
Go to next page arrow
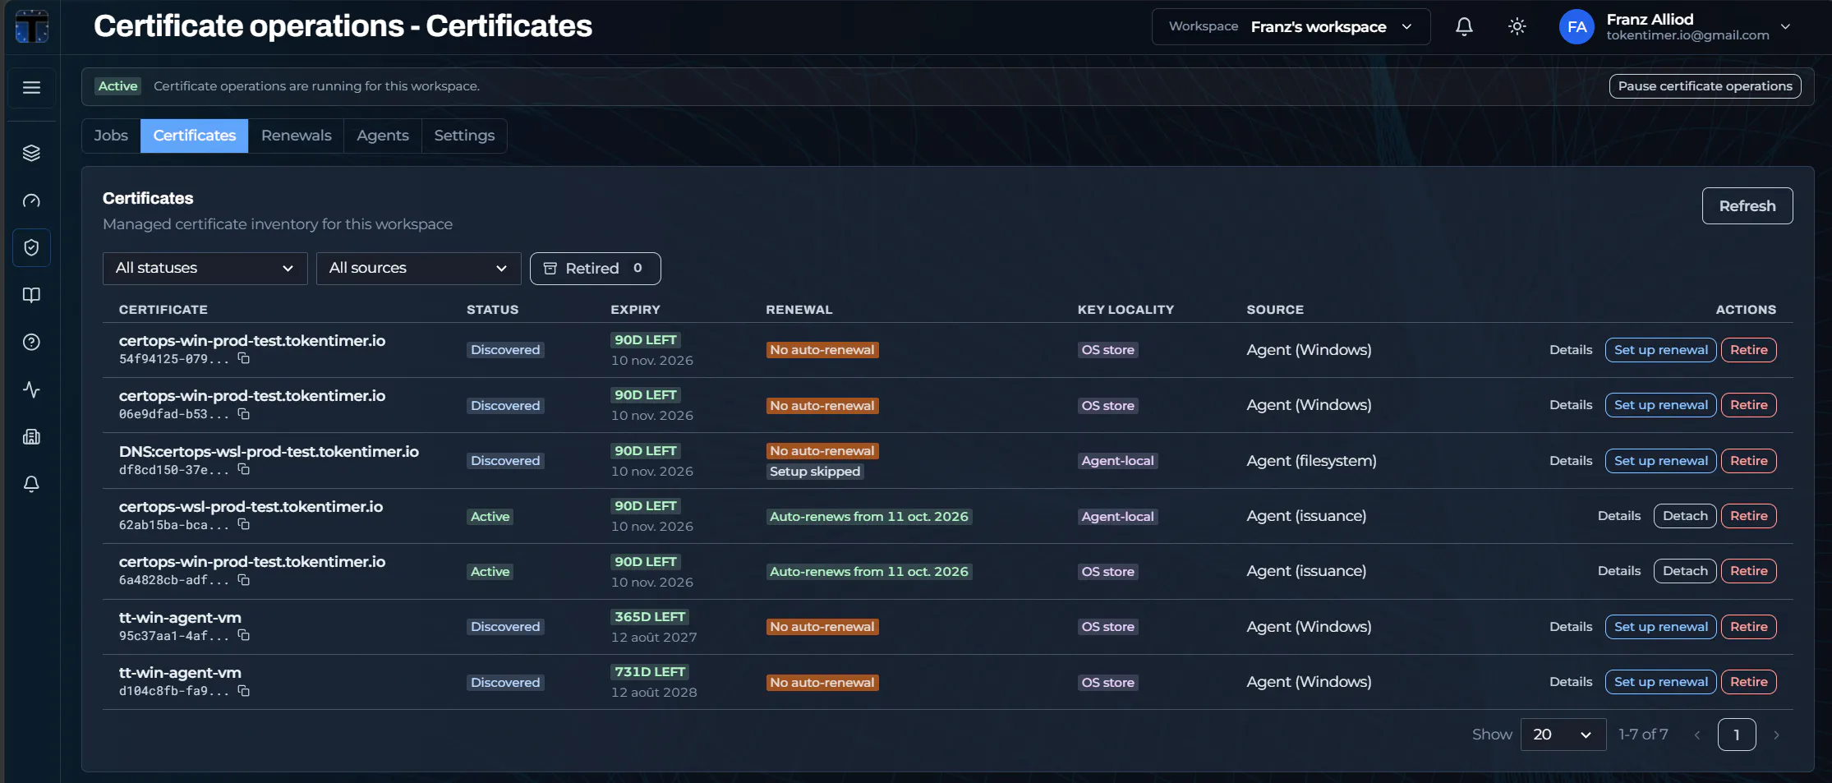1776,735
